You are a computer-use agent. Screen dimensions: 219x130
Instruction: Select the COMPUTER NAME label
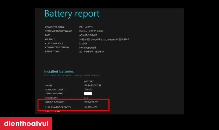[x=55, y=27]
